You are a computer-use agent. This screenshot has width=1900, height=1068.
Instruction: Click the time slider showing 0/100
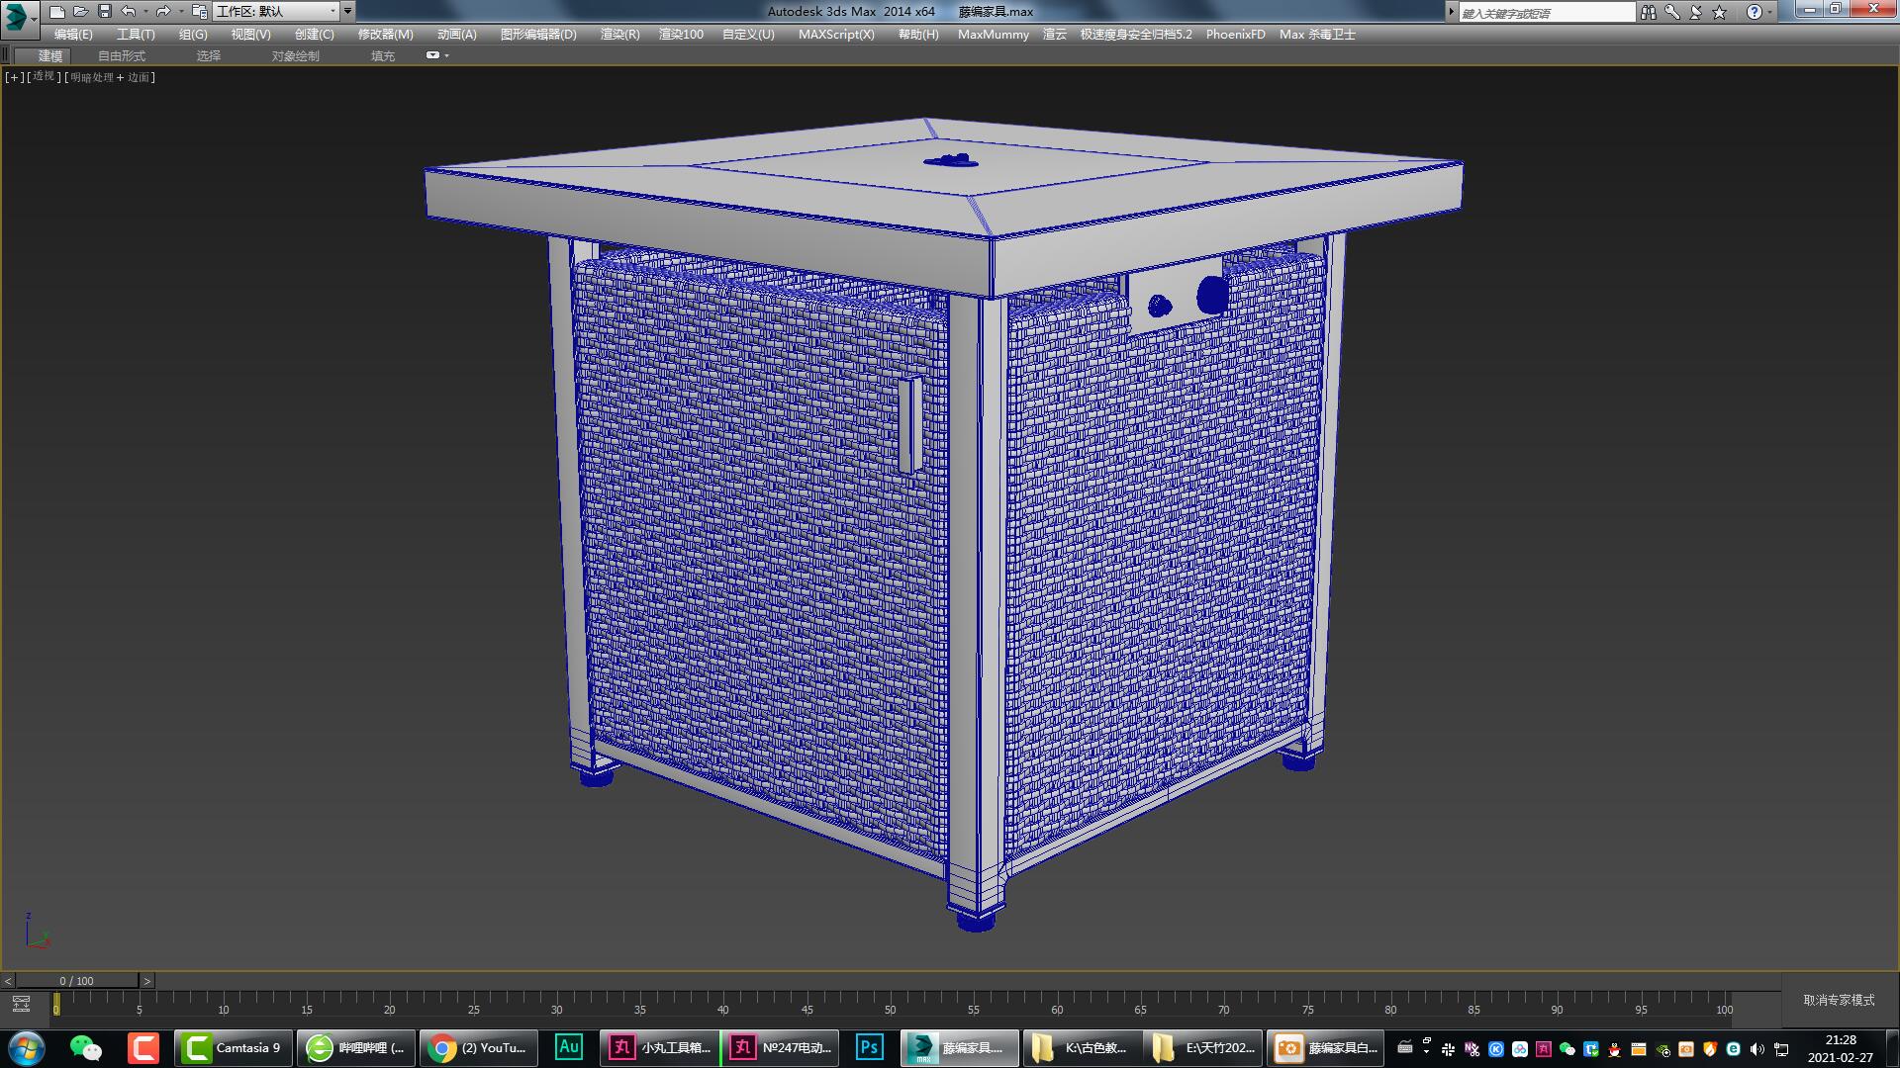77,981
